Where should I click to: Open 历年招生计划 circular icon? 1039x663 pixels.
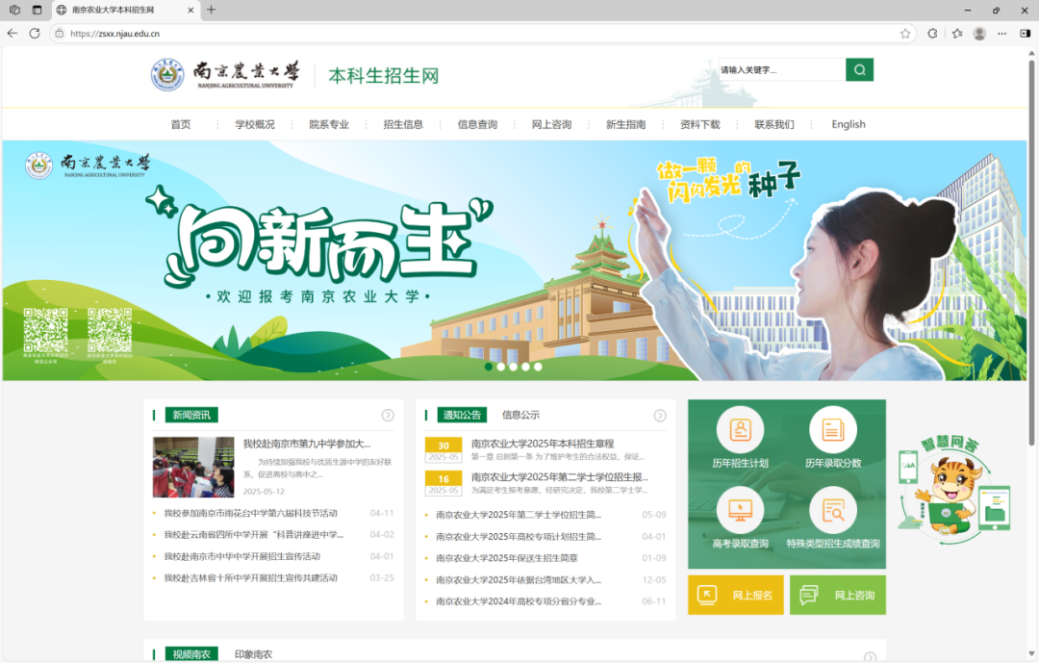(740, 430)
